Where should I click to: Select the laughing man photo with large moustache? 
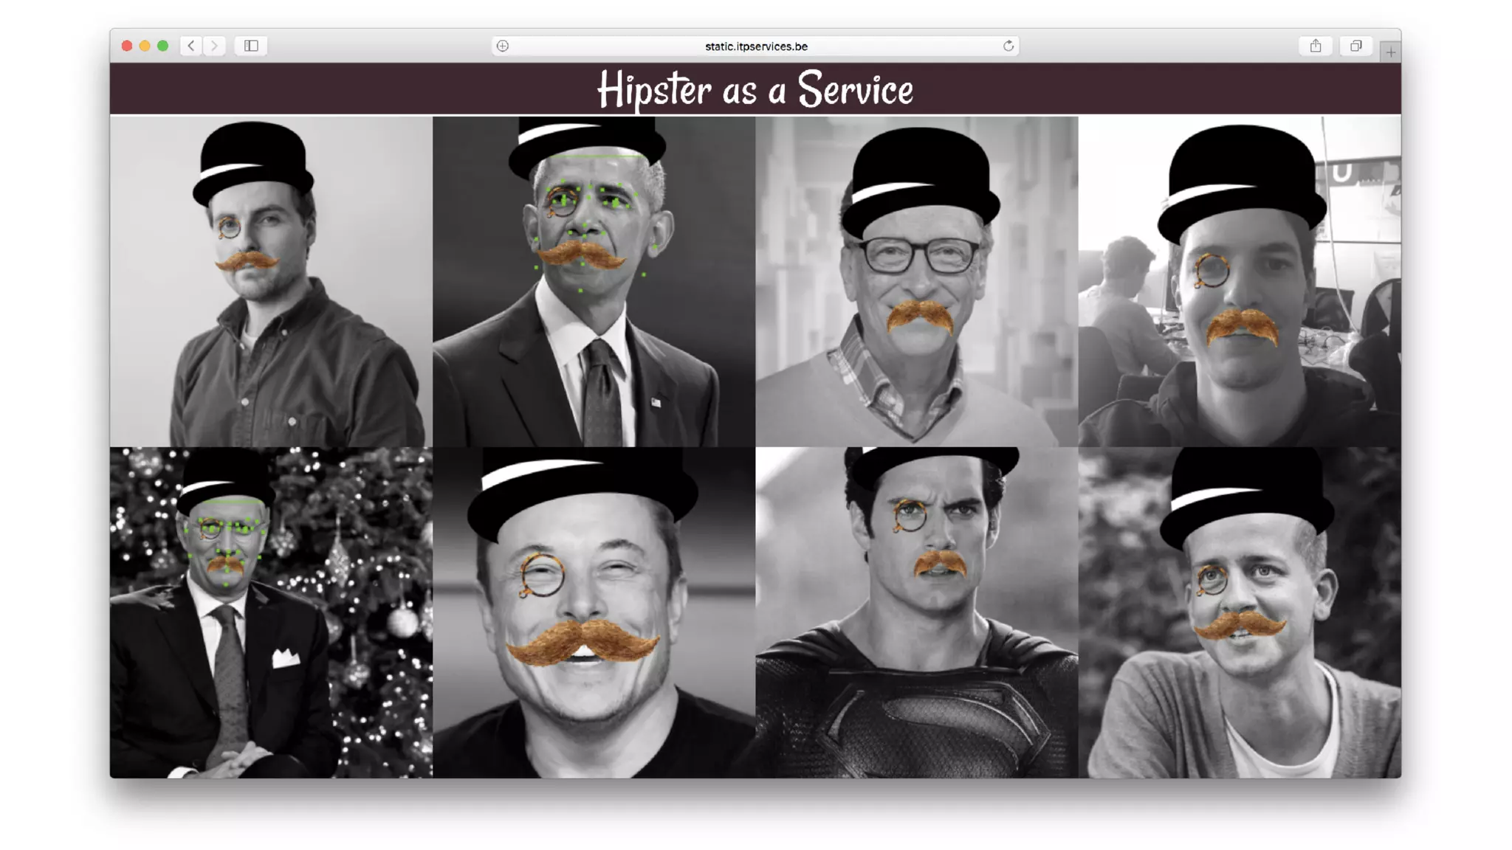594,612
